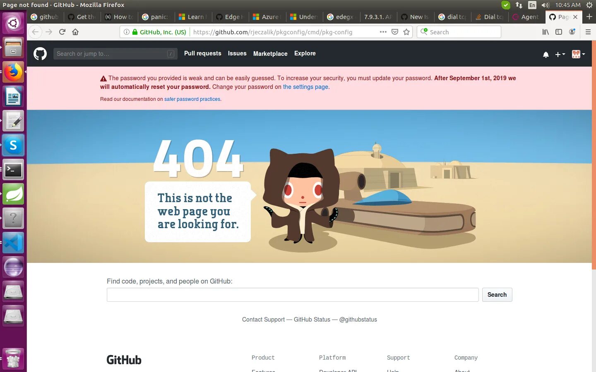Screen dimensions: 596x372
Task: Switch to the 'panic' tab
Action: pos(156,17)
